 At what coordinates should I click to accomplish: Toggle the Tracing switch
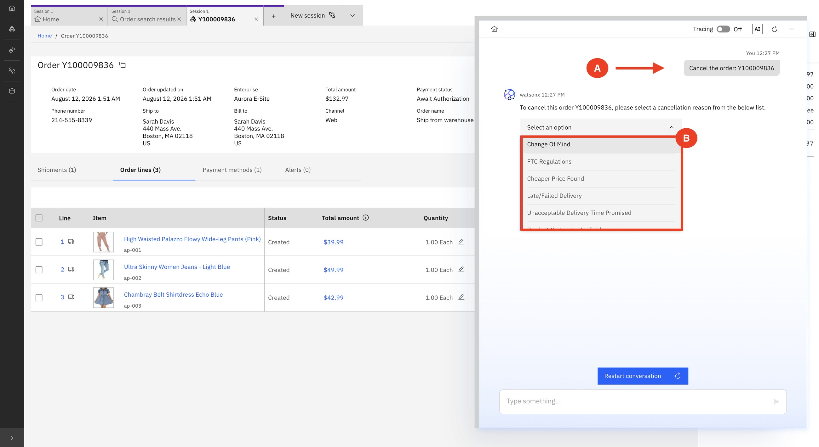[723, 29]
